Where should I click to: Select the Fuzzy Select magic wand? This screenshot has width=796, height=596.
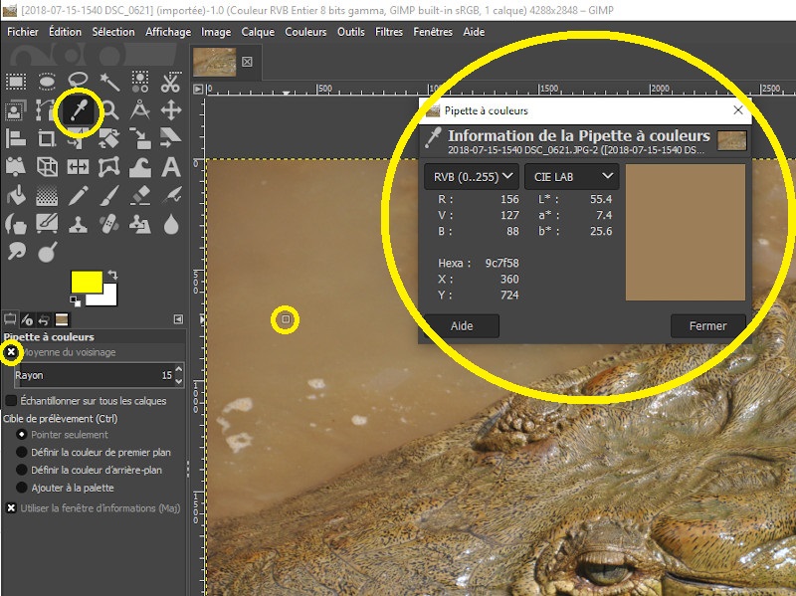pos(109,82)
